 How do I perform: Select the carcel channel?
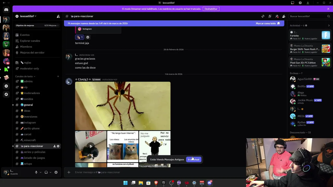pos(37,134)
